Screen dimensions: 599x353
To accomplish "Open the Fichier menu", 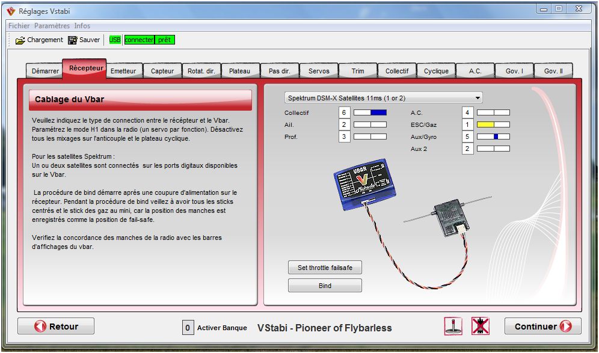I will coord(19,26).
